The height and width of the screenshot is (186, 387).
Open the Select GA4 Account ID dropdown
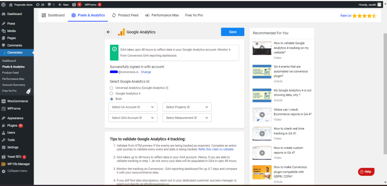133,118
